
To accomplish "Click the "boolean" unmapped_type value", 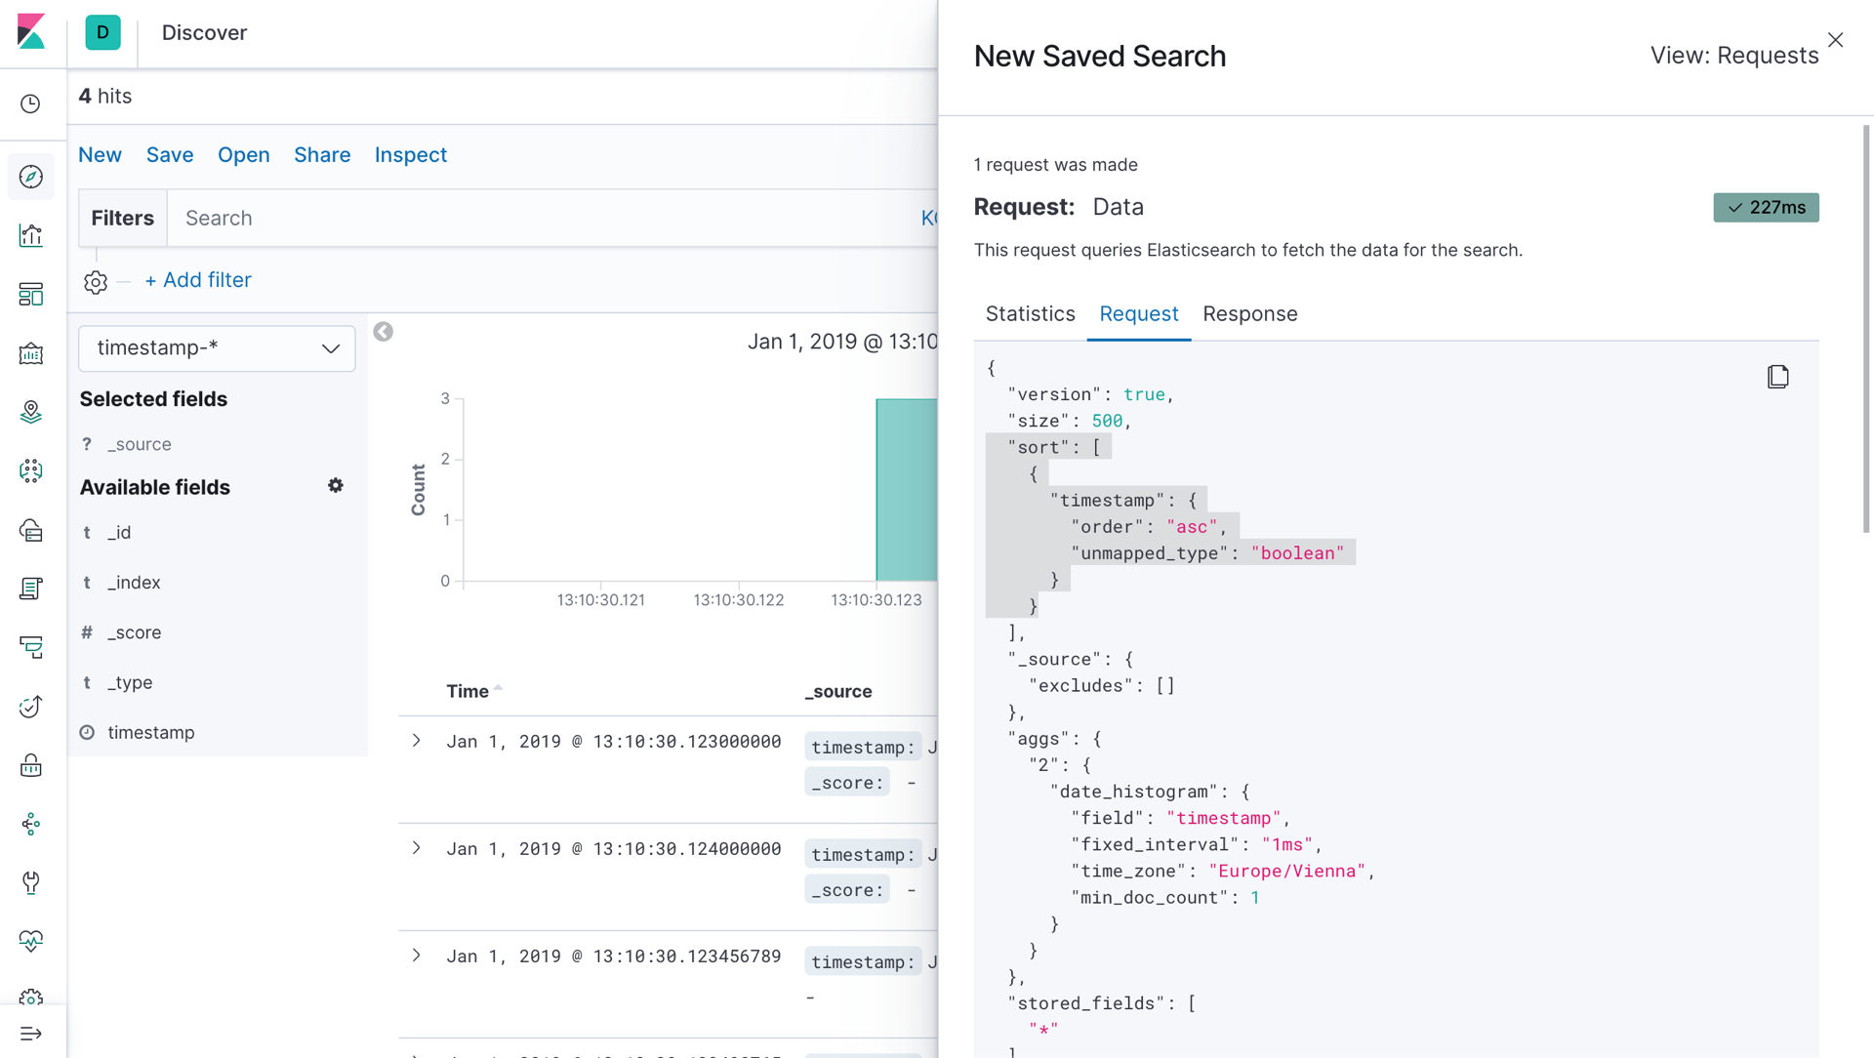I will click(x=1297, y=552).
